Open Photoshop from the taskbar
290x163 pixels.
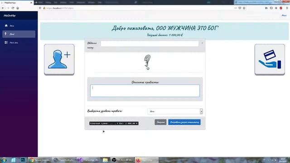point(23,160)
